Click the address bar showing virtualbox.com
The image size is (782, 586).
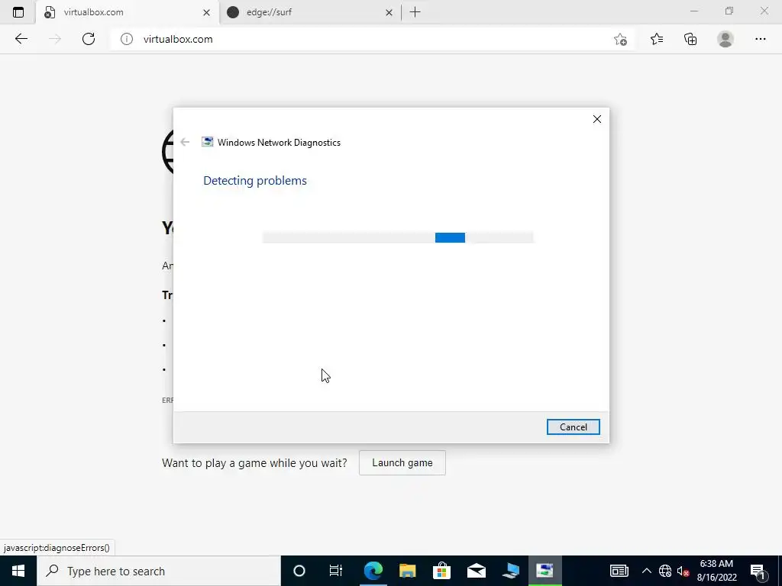tap(372, 39)
